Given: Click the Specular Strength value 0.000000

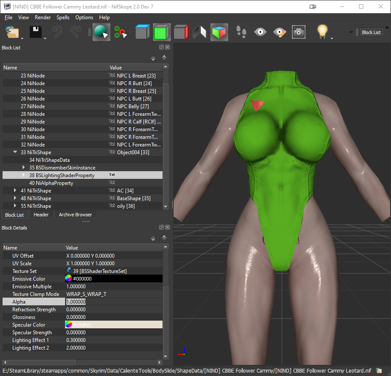Looking at the screenshot, I should [76, 333].
